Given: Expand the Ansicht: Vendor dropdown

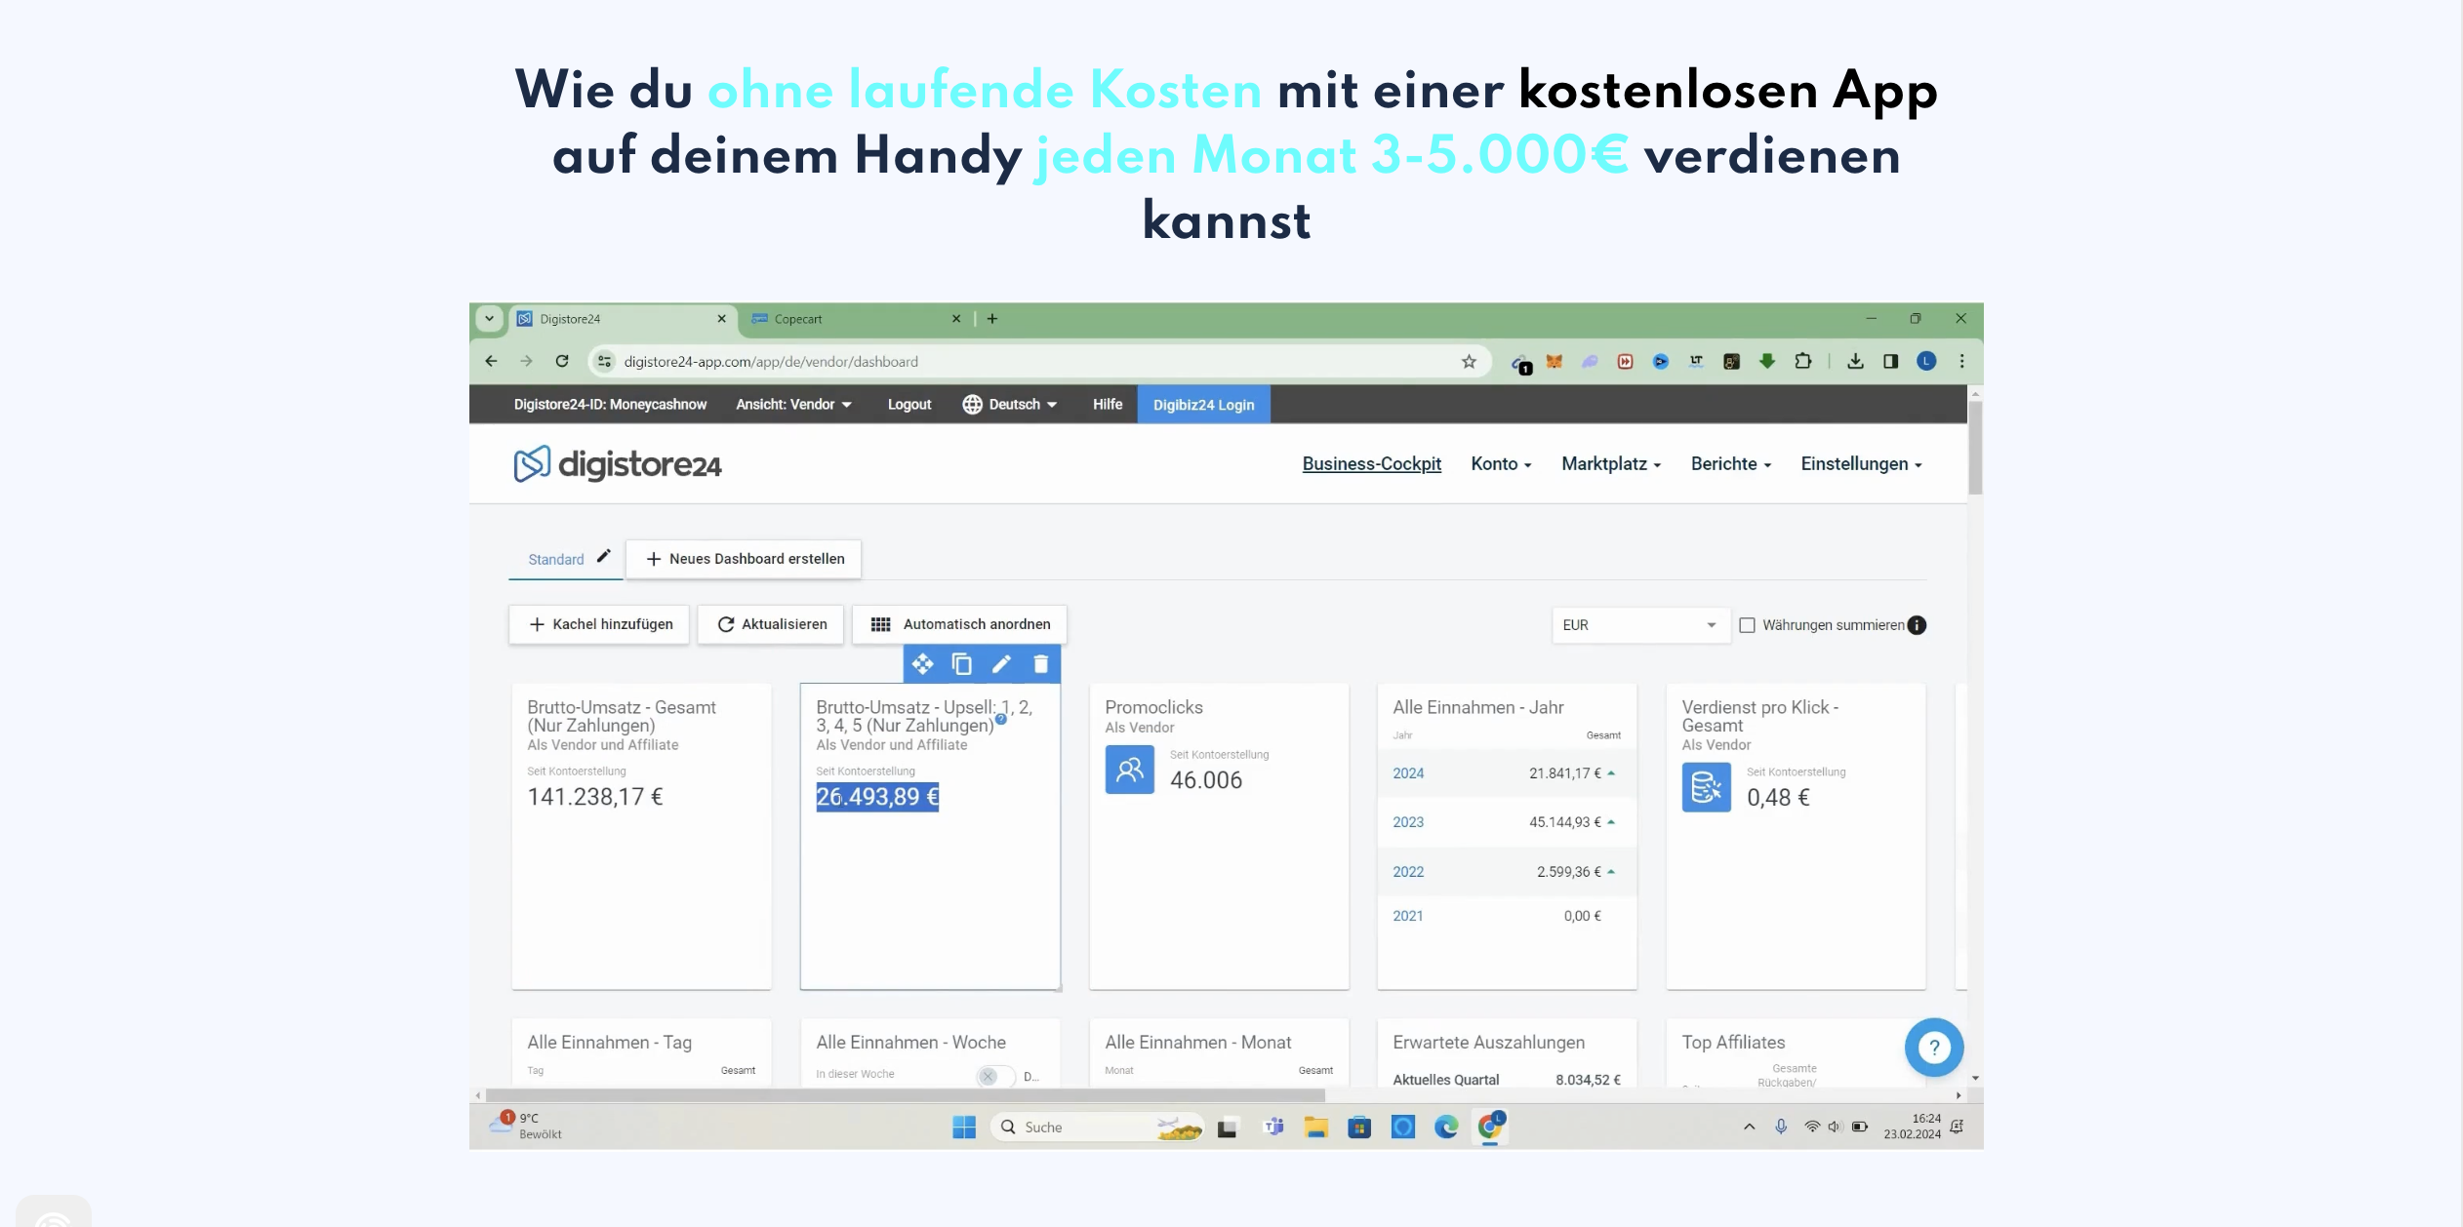Looking at the screenshot, I should [x=793, y=405].
